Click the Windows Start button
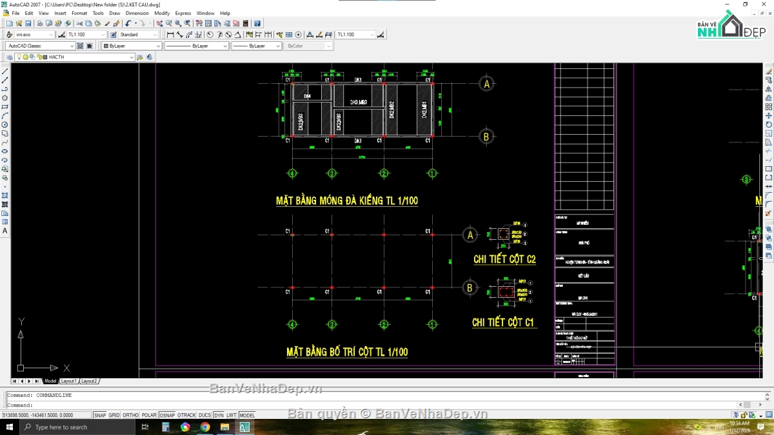This screenshot has width=774, height=435. (10, 427)
